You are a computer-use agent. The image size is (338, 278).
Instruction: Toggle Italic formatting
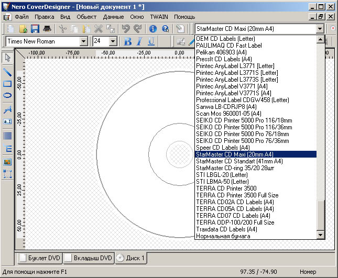click(139, 41)
